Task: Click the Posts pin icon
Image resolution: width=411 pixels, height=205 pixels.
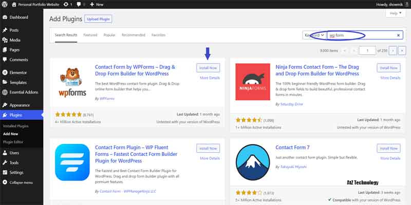Action: click(5, 30)
